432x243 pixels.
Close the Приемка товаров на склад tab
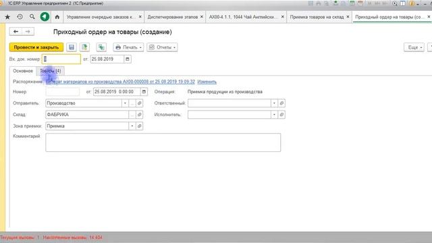pyautogui.click(x=348, y=17)
